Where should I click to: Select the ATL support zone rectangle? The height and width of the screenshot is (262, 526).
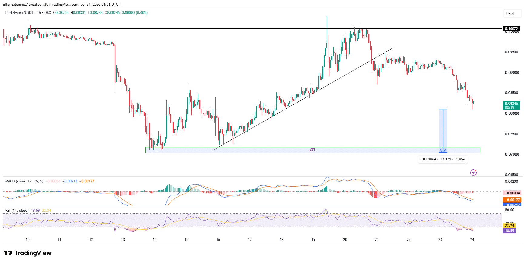coord(313,150)
